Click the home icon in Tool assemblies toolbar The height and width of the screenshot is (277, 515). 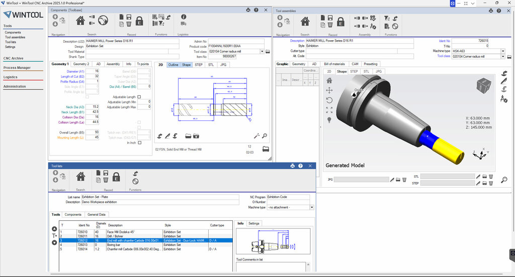click(x=305, y=22)
